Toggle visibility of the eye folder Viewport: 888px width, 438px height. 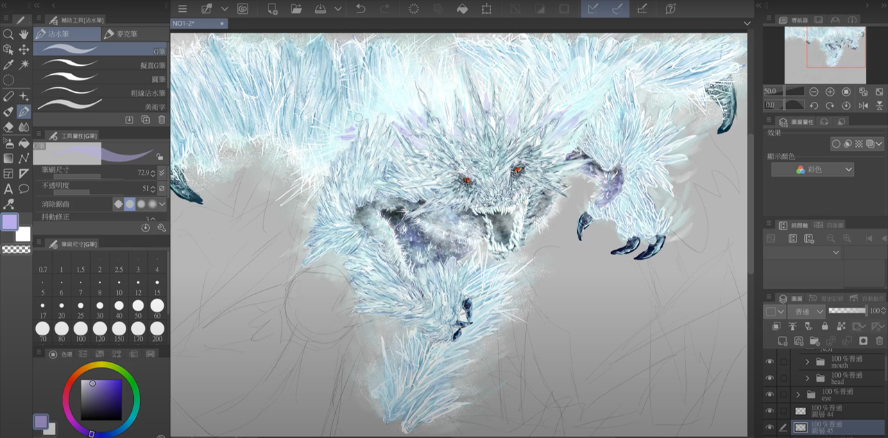pyautogui.click(x=769, y=394)
